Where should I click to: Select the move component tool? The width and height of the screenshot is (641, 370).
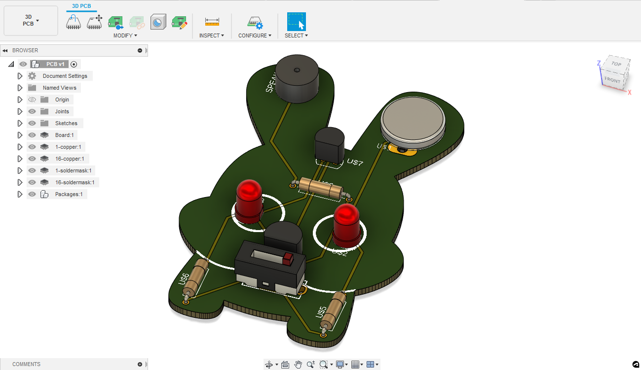tap(94, 22)
